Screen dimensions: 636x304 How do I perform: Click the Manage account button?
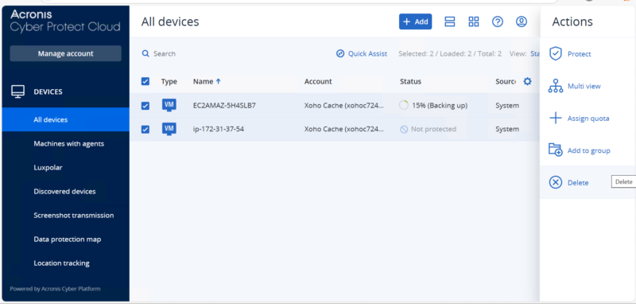pyautogui.click(x=66, y=53)
